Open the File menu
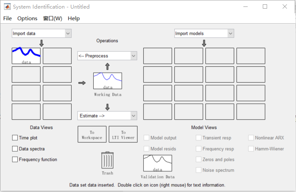 point(8,18)
